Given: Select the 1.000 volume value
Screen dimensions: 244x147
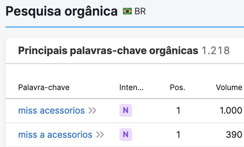Looking at the screenshot, I should tap(231, 110).
